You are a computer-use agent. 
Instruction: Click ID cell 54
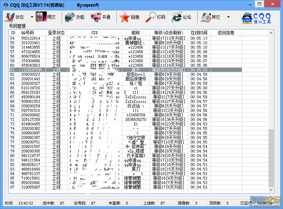pyautogui.click(x=12, y=38)
